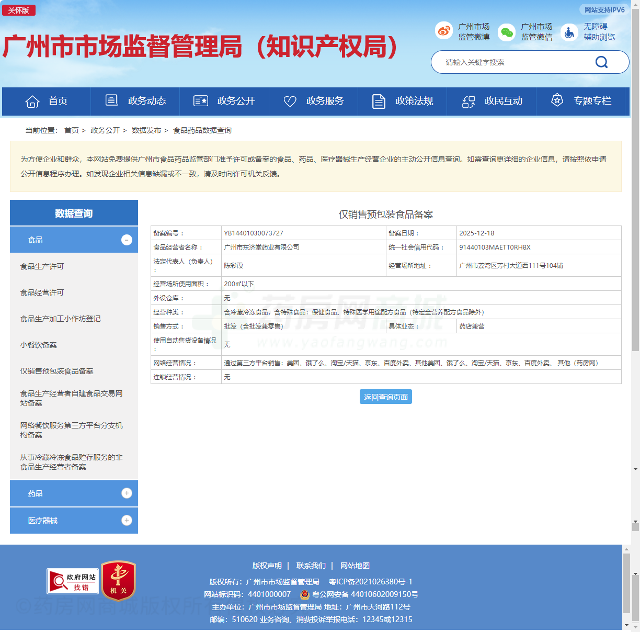Open the 政府网站找错 badge in footer
This screenshot has width=640, height=632.
click(73, 582)
